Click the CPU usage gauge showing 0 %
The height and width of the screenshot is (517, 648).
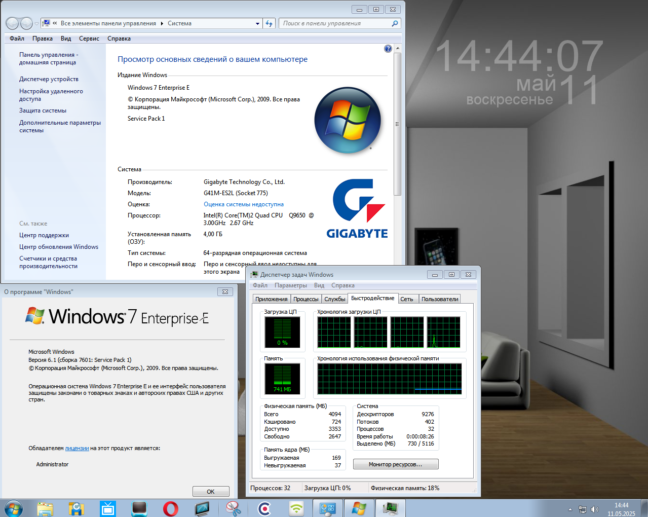(282, 332)
